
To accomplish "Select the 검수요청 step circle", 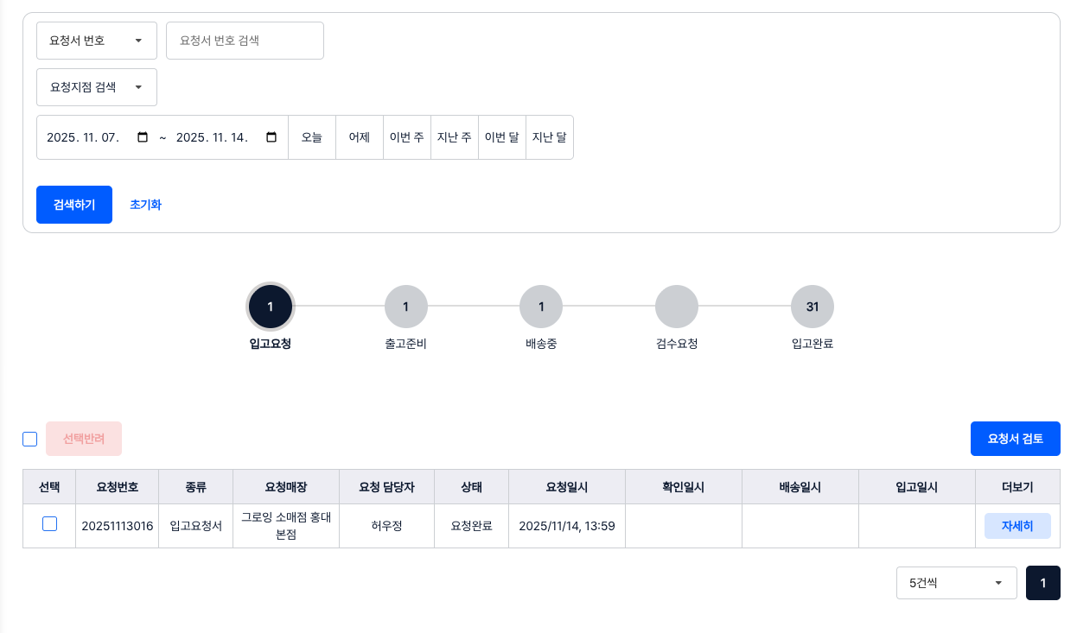I will click(x=677, y=307).
